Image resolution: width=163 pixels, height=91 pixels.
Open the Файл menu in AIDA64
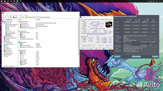pos(3,15)
